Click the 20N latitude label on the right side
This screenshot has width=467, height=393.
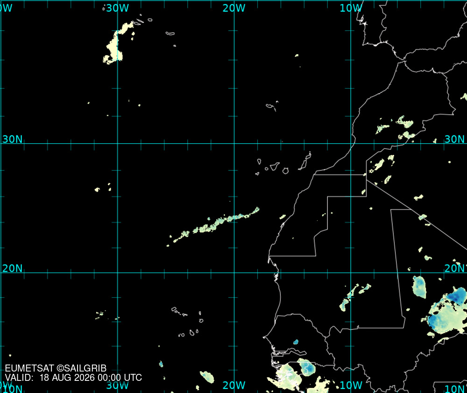coord(455,268)
